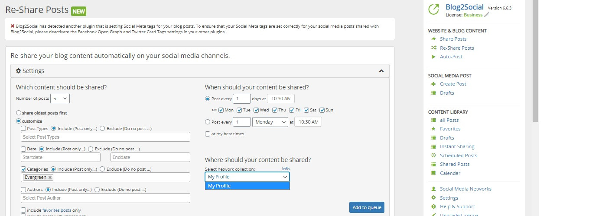
Task: Open the Number of posts dropdown
Action: (60, 98)
